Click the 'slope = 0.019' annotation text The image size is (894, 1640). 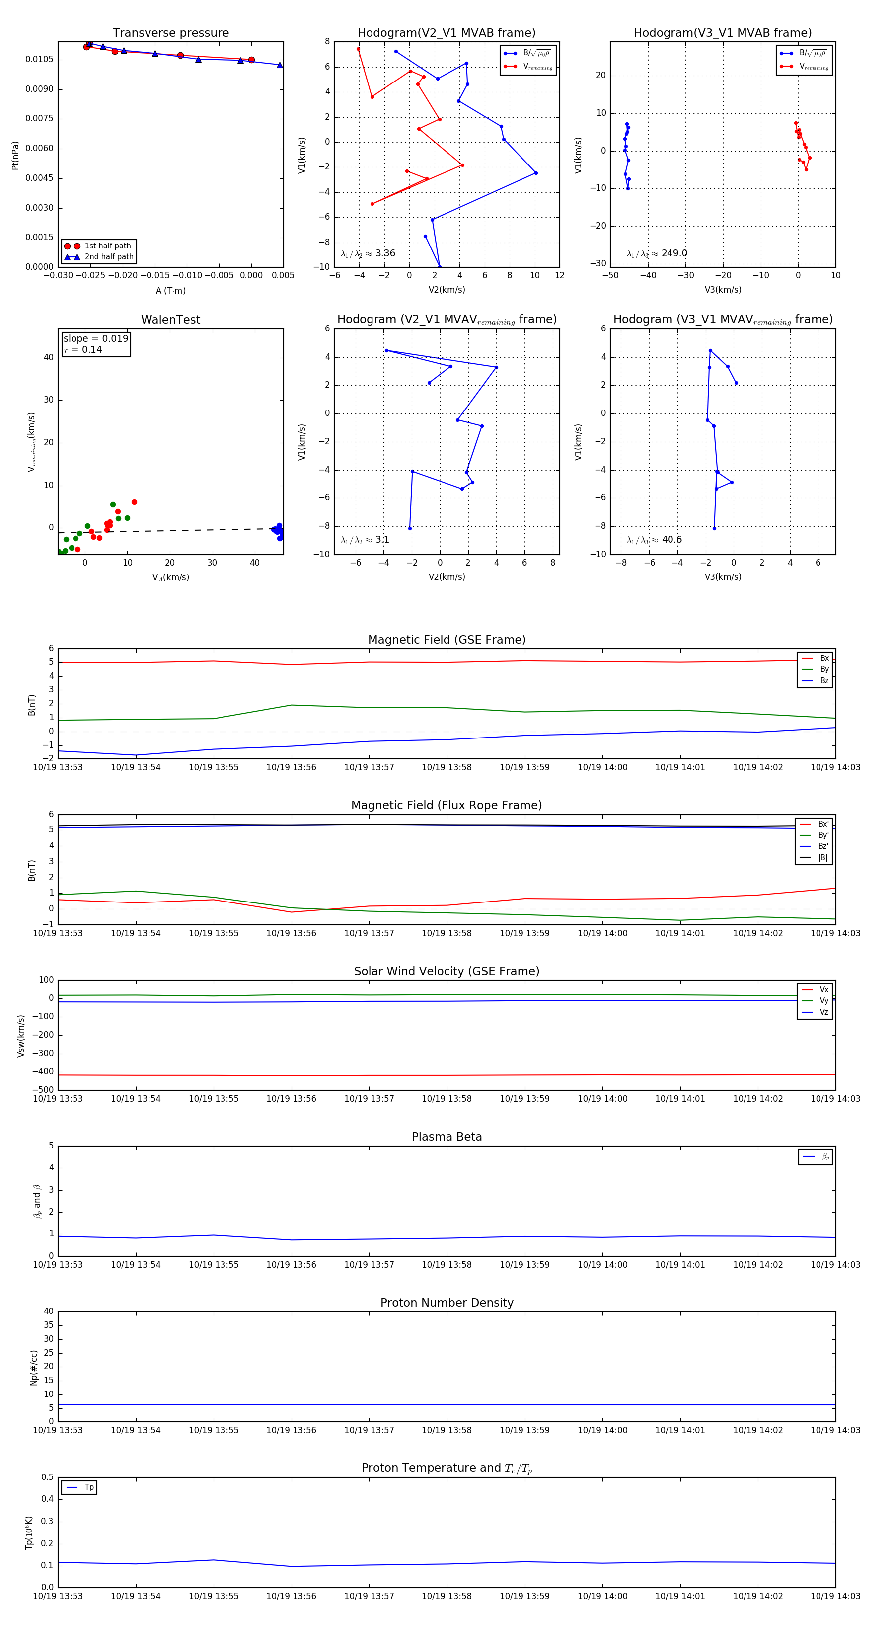point(95,339)
